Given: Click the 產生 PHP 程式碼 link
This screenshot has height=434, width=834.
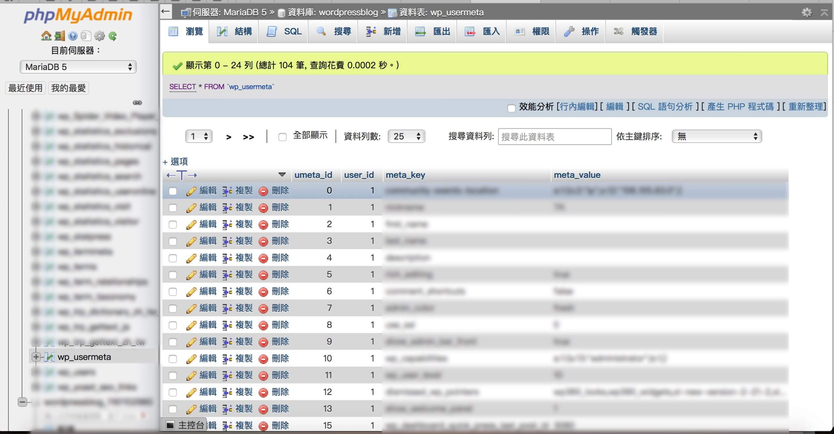Looking at the screenshot, I should [x=740, y=107].
